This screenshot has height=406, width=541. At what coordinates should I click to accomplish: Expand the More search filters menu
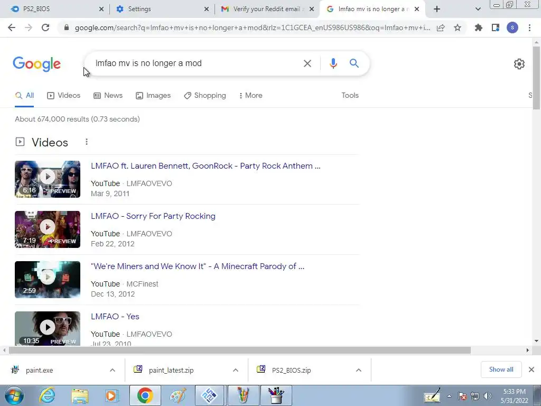[x=251, y=96]
